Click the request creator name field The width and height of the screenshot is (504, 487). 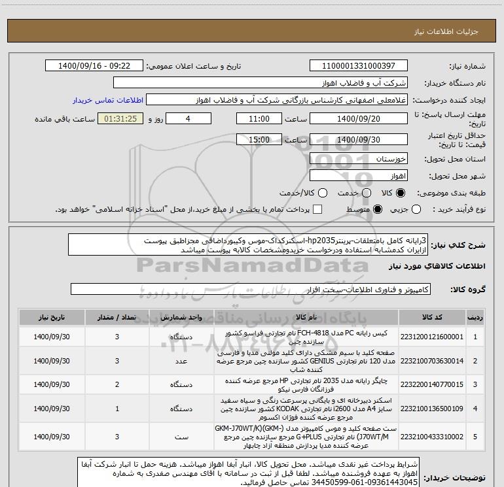click(277, 100)
